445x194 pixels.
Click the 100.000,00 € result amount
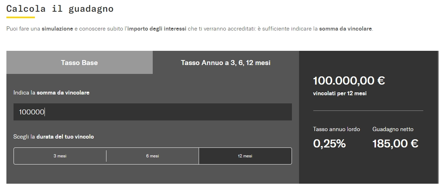[349, 81]
